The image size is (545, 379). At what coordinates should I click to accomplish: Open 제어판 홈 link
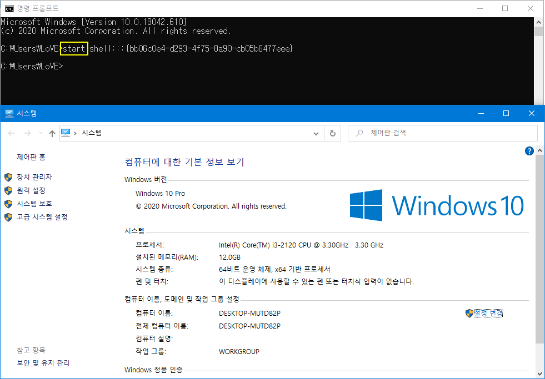point(31,157)
